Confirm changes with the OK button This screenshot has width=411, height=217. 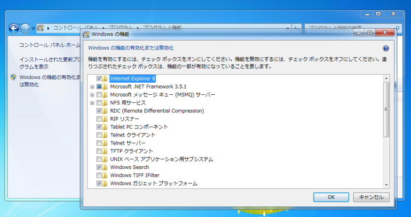point(331,197)
